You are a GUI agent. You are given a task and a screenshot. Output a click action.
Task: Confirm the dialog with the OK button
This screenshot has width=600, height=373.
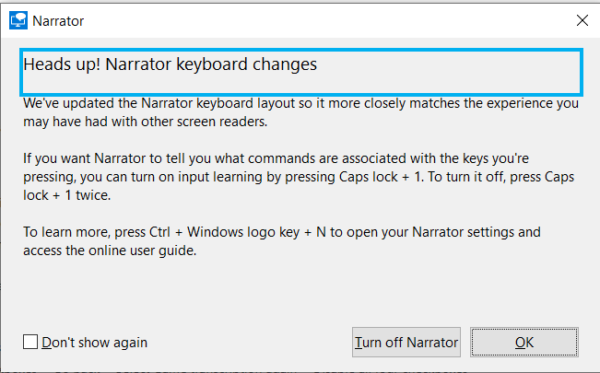524,342
